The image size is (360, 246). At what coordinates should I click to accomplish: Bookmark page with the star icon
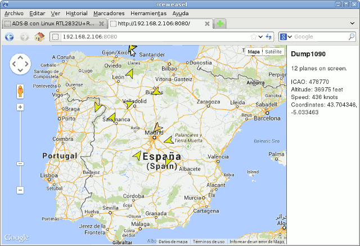point(254,37)
